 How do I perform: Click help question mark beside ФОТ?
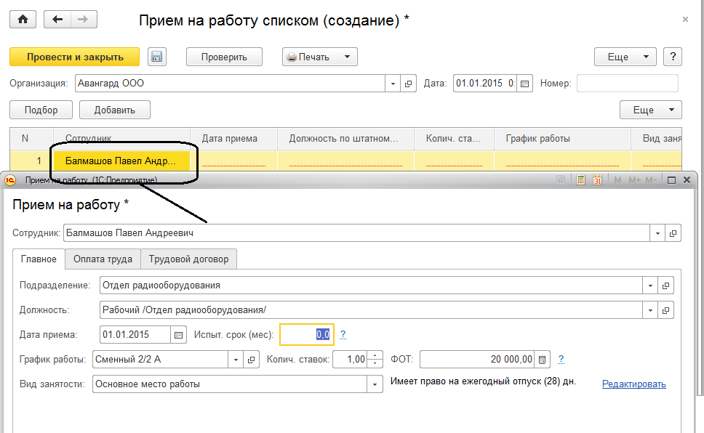pyautogui.click(x=561, y=359)
